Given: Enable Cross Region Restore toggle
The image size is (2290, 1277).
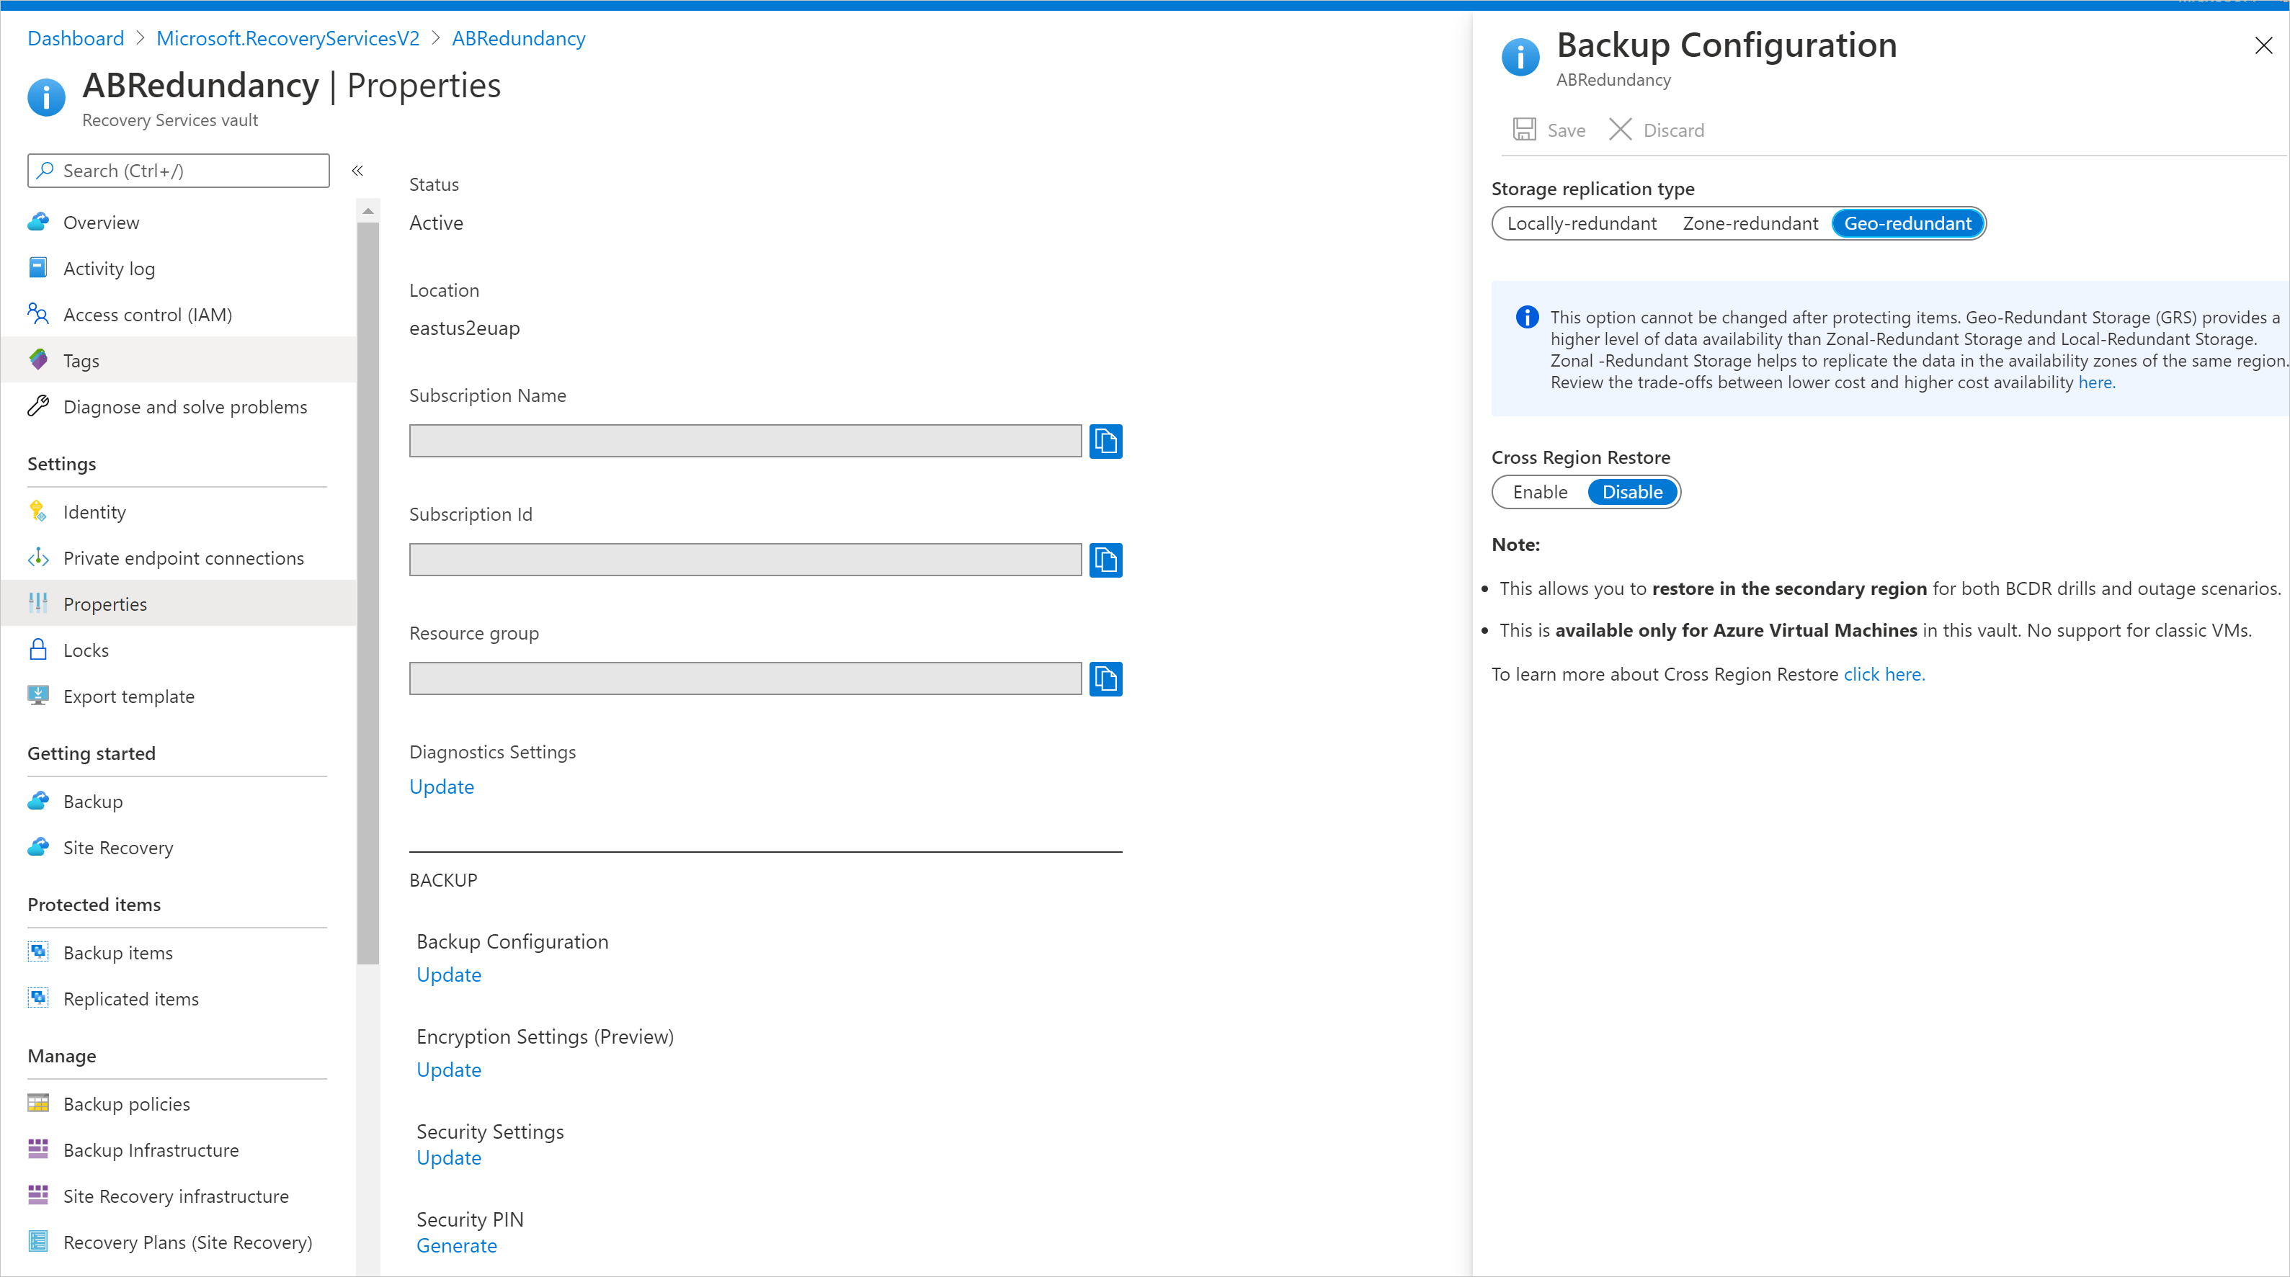Looking at the screenshot, I should (x=1540, y=492).
